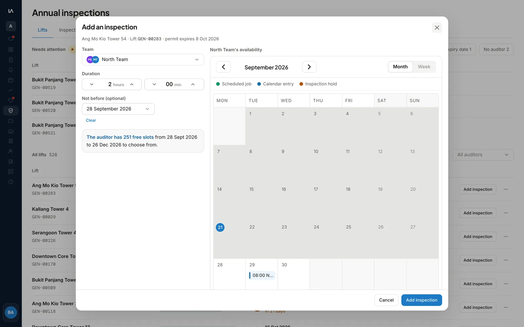The image size is (524, 327).
Task: Open the dashboard grid icon in sidebar
Action: [x=10, y=50]
